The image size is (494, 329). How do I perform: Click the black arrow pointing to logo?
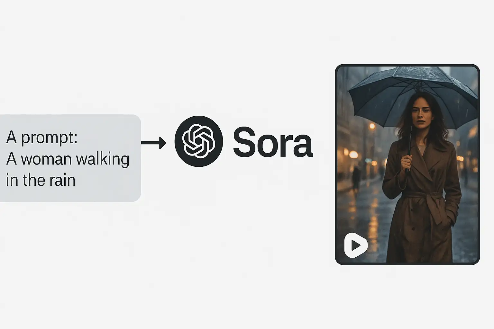(x=153, y=143)
